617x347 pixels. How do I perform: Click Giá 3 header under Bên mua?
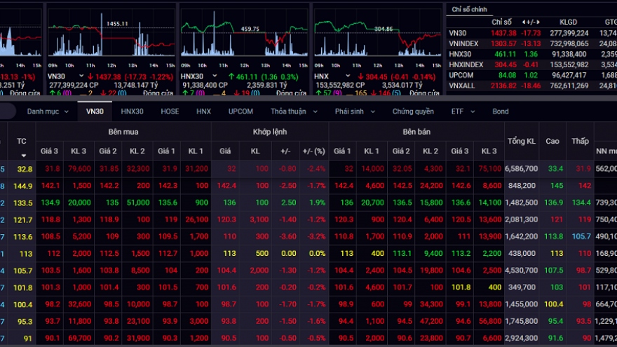[49, 151]
